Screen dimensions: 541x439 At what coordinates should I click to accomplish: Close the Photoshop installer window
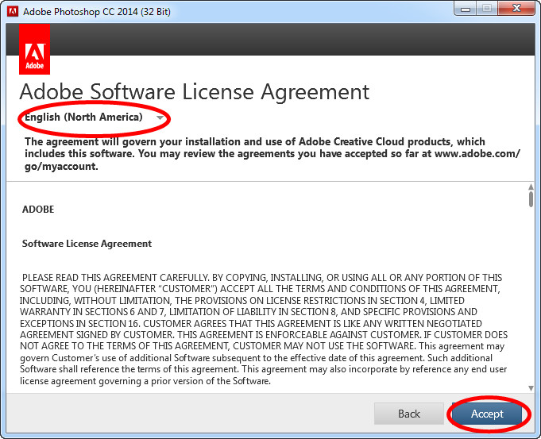click(516, 8)
